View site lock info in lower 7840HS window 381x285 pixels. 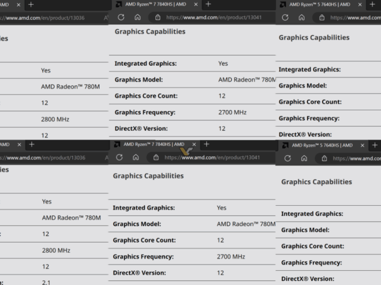click(156, 158)
